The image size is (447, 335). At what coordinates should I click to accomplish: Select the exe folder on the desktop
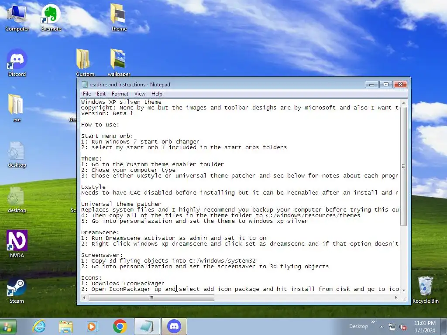click(x=17, y=108)
